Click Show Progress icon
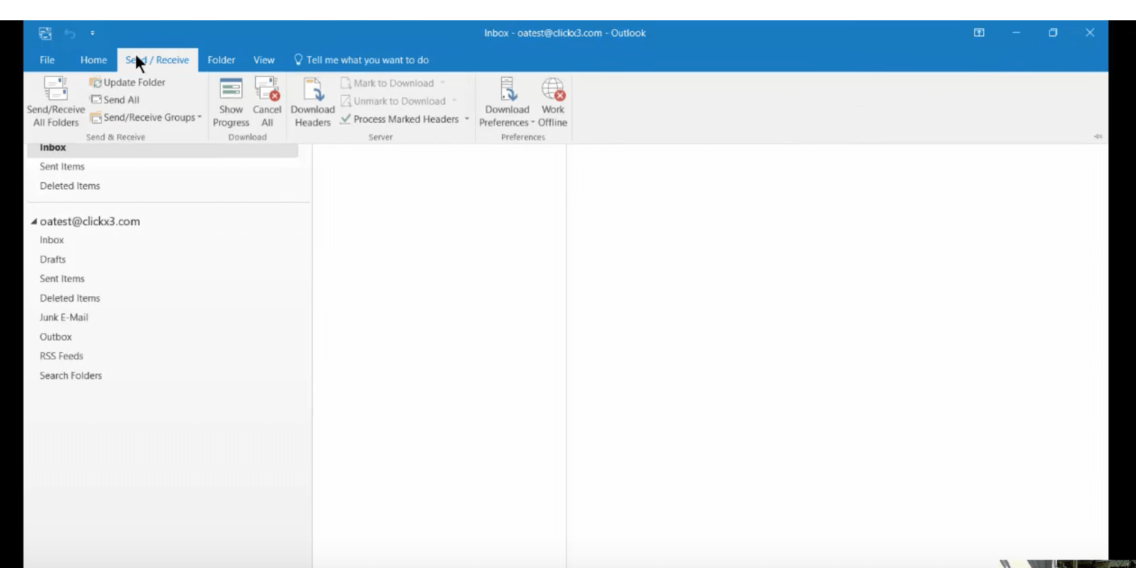The width and height of the screenshot is (1136, 568). (x=231, y=89)
